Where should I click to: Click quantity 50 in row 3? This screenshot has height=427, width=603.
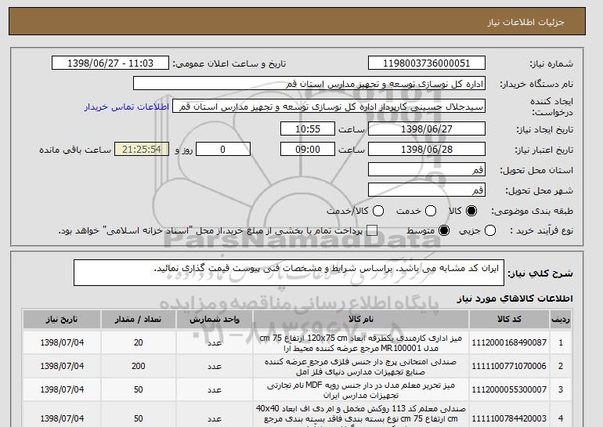(x=139, y=389)
